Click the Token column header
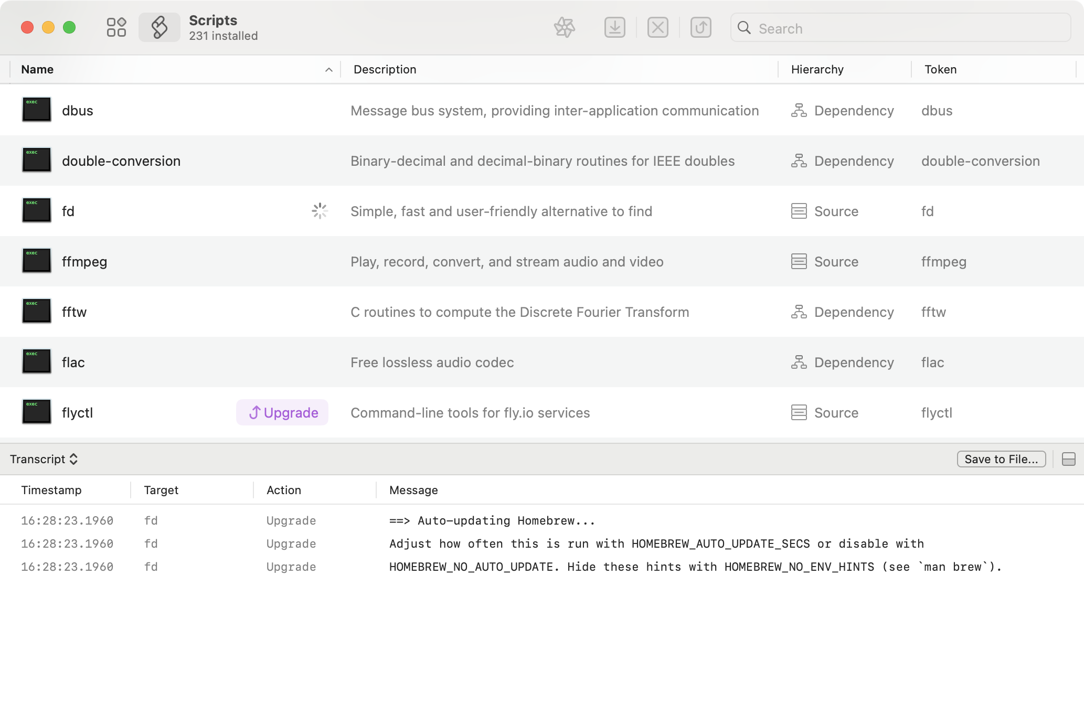1084x704 pixels. (940, 69)
